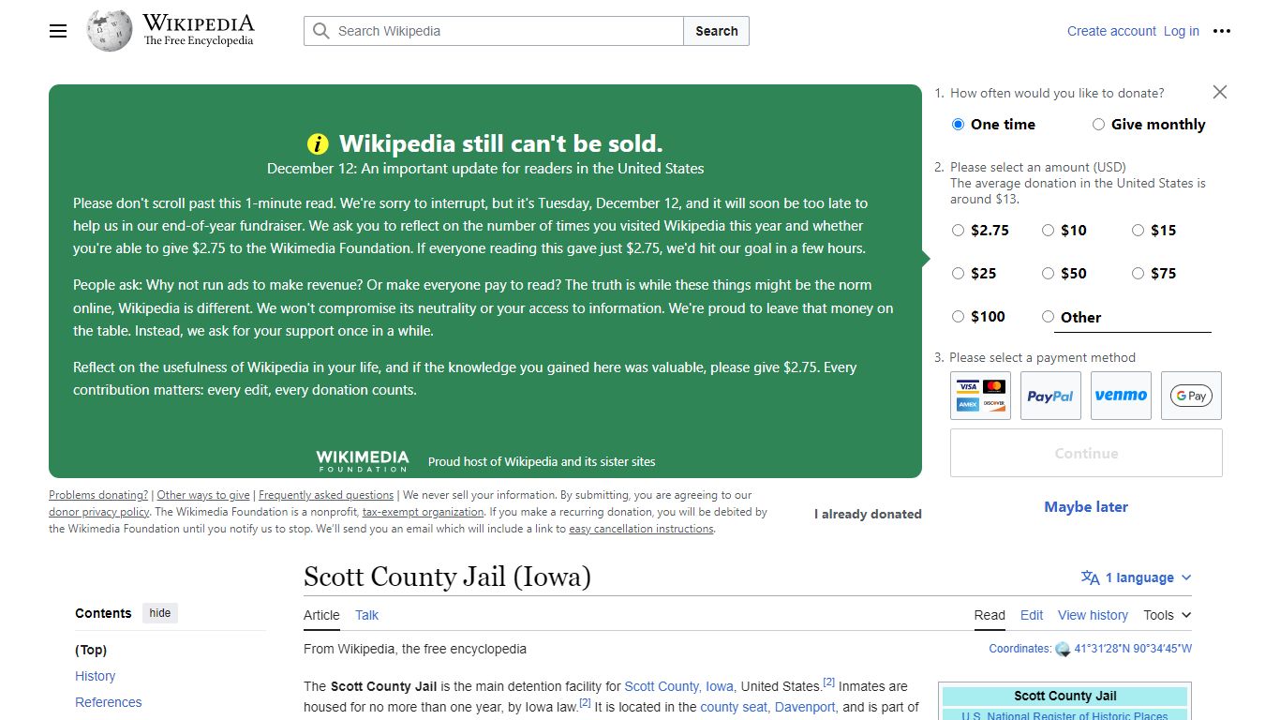1280x720 pixels.
Task: Open tax-exempt organization link
Action: (x=424, y=512)
